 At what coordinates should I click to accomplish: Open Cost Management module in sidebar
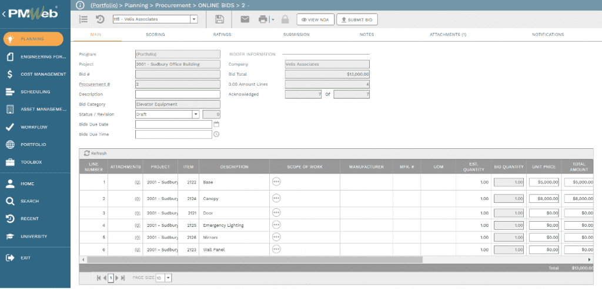pyautogui.click(x=35, y=74)
